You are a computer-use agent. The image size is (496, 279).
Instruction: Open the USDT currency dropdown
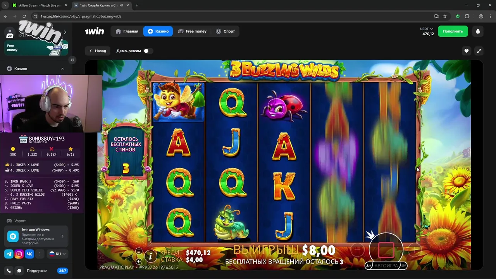[427, 29]
